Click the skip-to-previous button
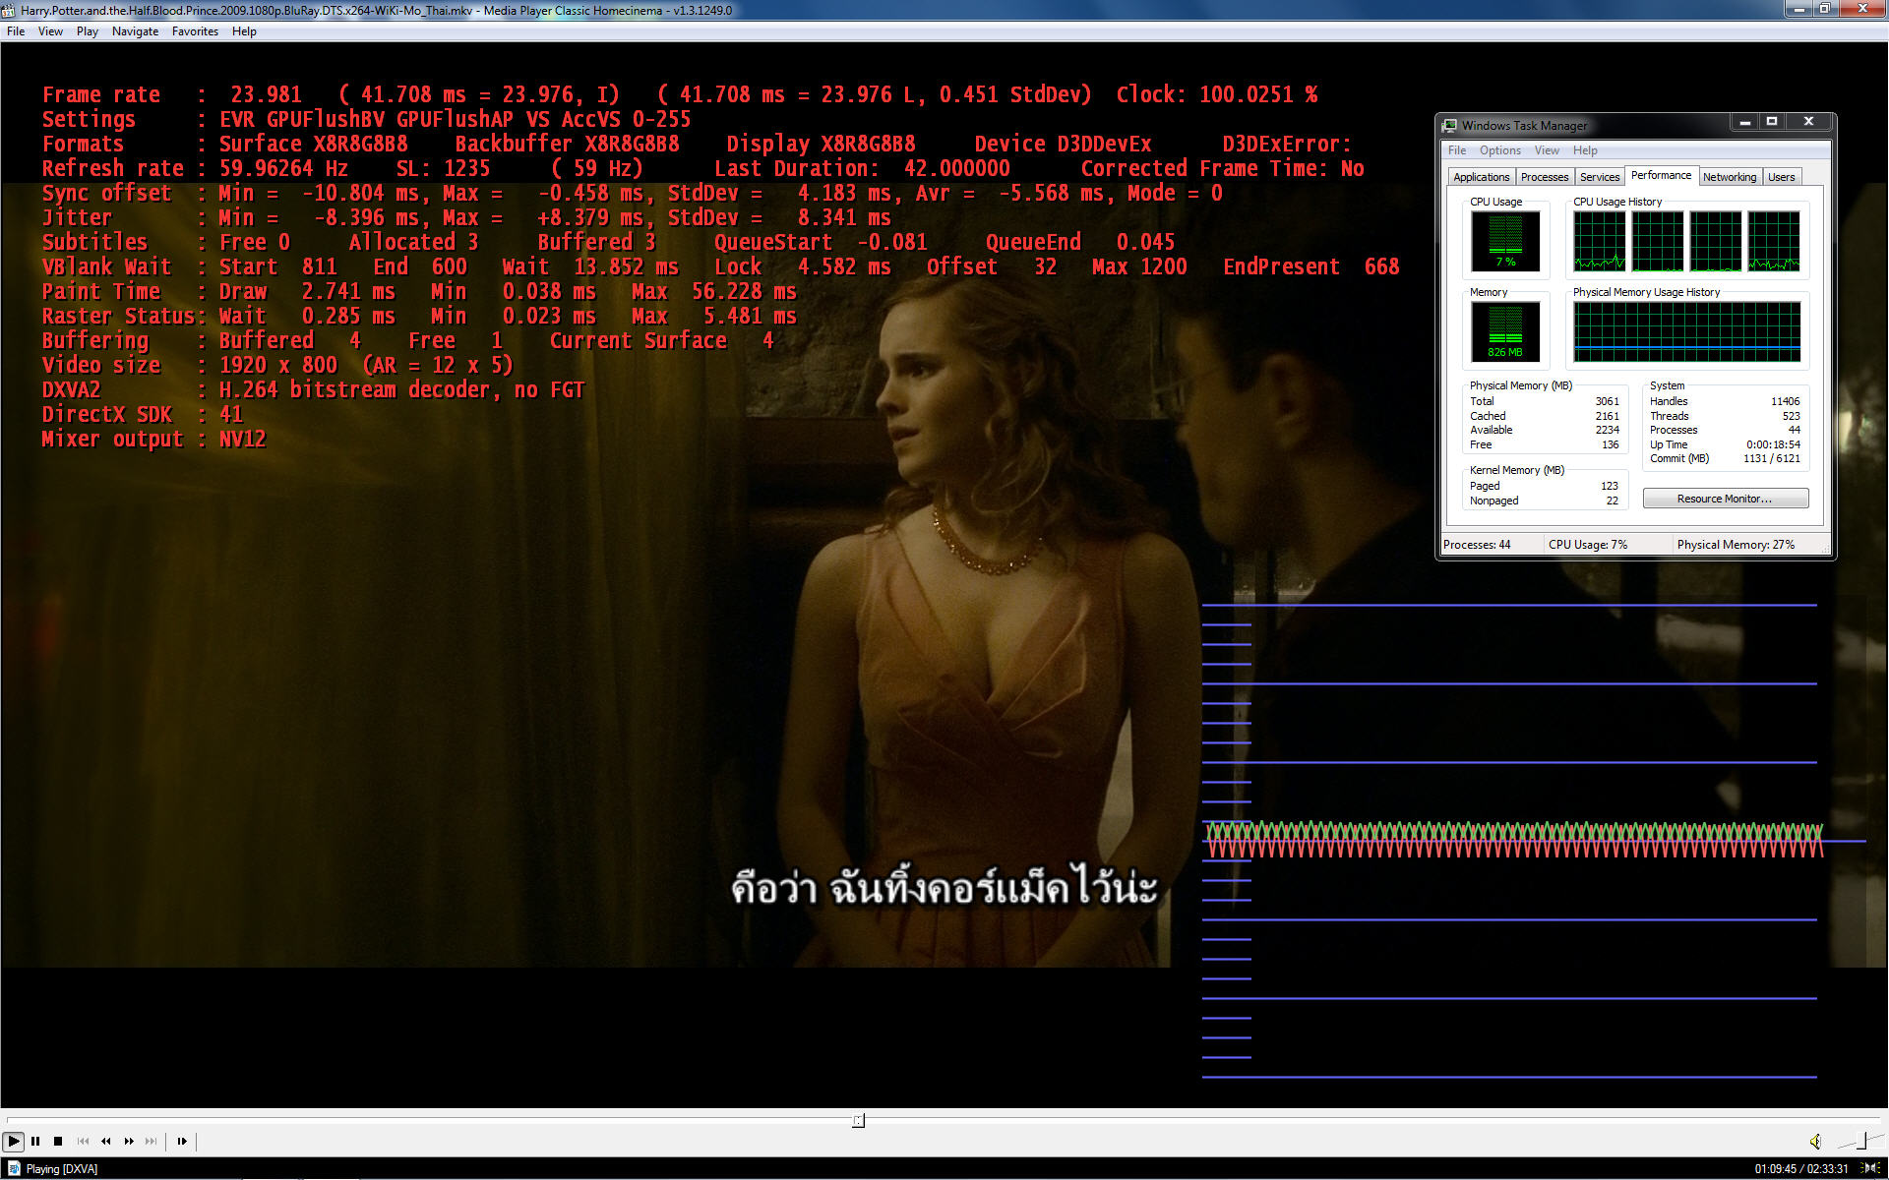Screen dimensions: 1889x1180 [83, 1141]
